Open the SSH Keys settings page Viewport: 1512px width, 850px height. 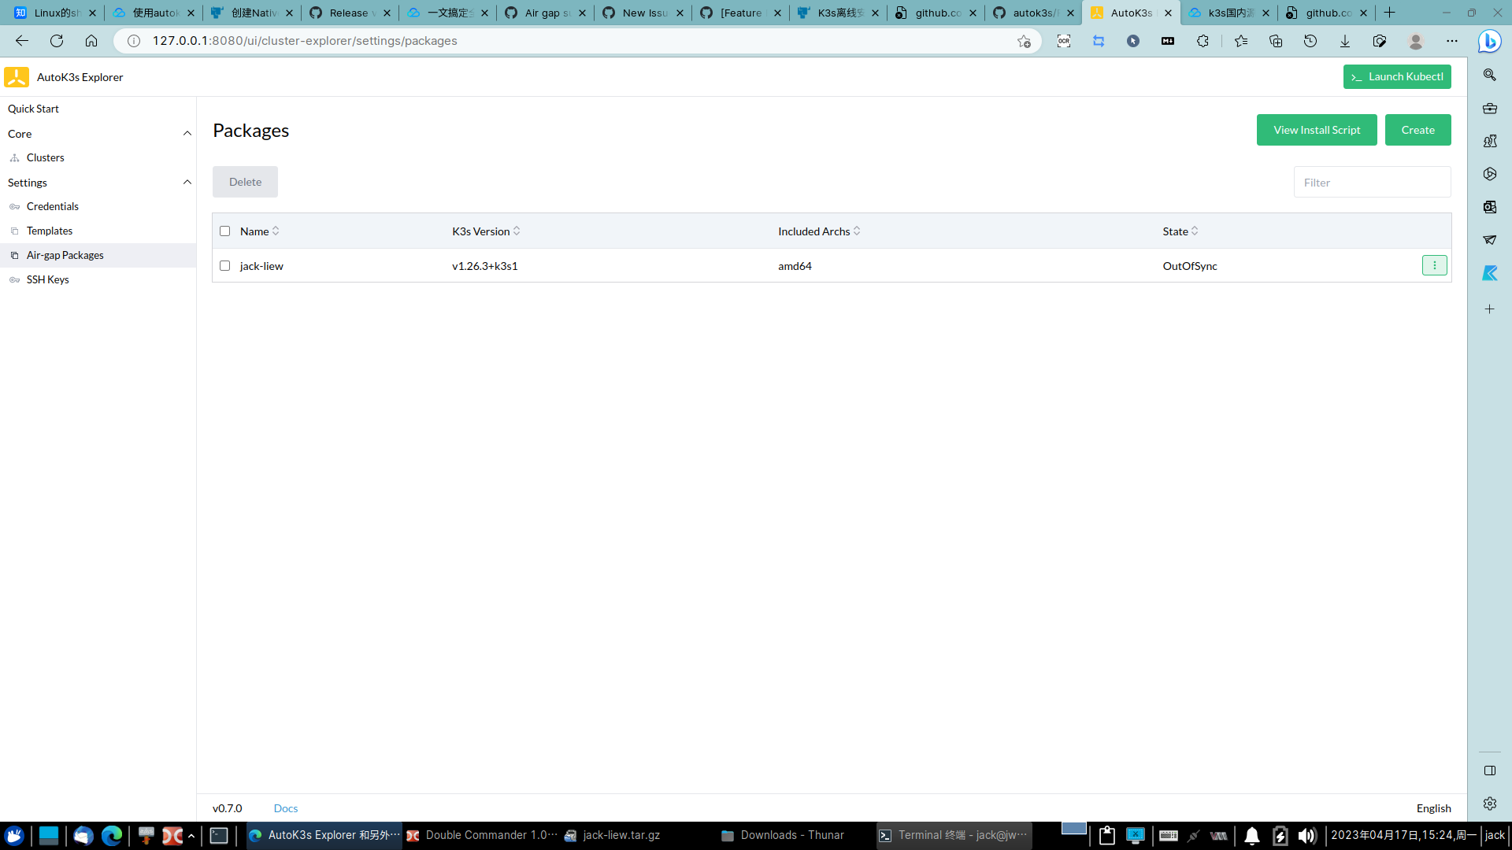click(x=47, y=279)
